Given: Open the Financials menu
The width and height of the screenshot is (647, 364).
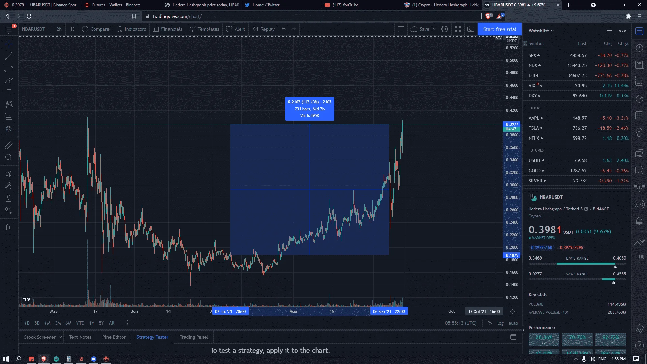Looking at the screenshot, I should tap(167, 29).
